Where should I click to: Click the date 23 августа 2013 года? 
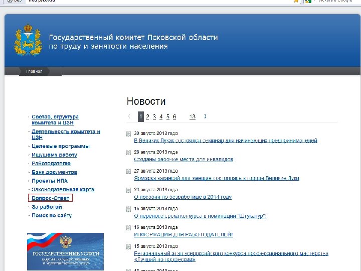click(x=155, y=190)
